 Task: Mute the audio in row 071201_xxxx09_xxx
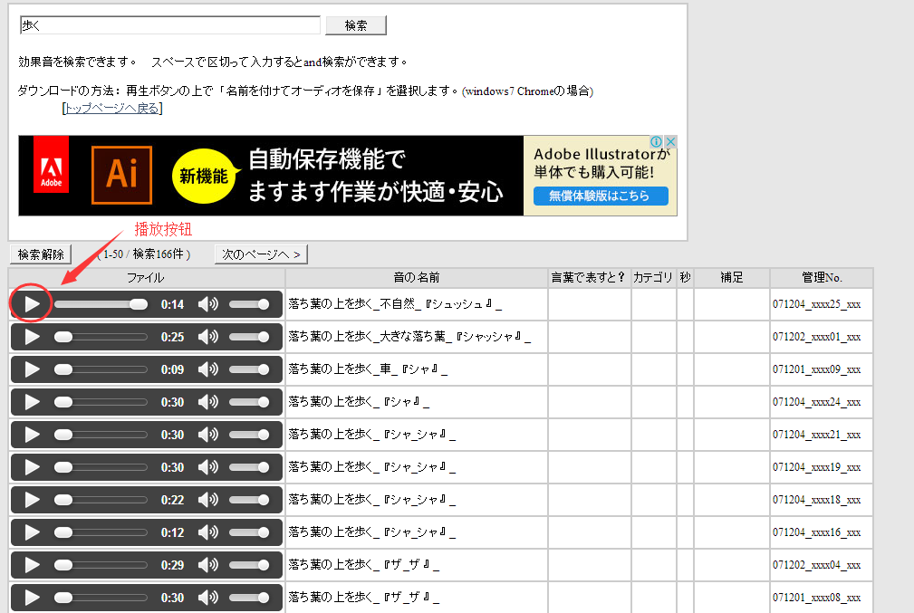click(208, 369)
